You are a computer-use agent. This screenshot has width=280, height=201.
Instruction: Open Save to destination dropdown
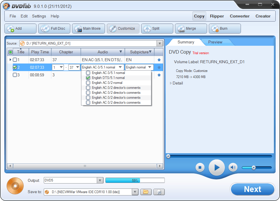[x=135, y=192]
